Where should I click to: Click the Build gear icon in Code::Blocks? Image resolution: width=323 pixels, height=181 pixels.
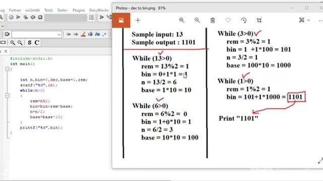11,17
